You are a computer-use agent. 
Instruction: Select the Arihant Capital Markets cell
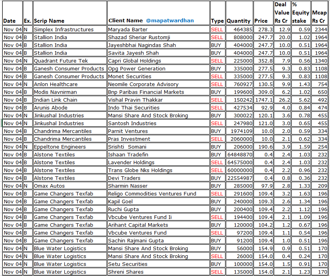(158, 224)
